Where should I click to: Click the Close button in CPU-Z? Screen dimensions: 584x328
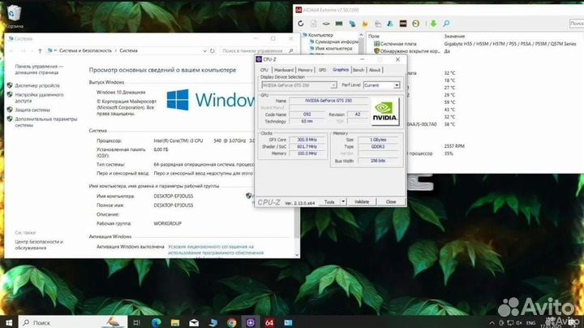point(390,201)
